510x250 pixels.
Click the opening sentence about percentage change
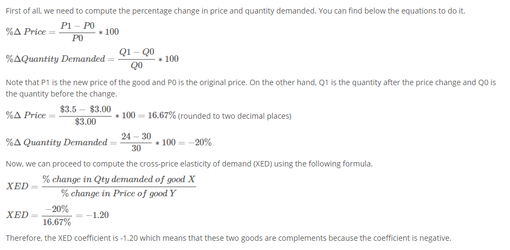click(235, 11)
